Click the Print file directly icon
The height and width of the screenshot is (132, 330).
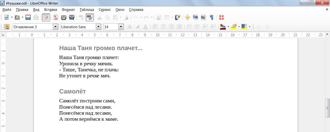pos(64,17)
